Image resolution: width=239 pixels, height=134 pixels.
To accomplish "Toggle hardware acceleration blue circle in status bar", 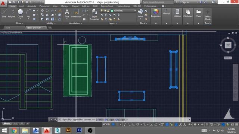I will 223,124.
